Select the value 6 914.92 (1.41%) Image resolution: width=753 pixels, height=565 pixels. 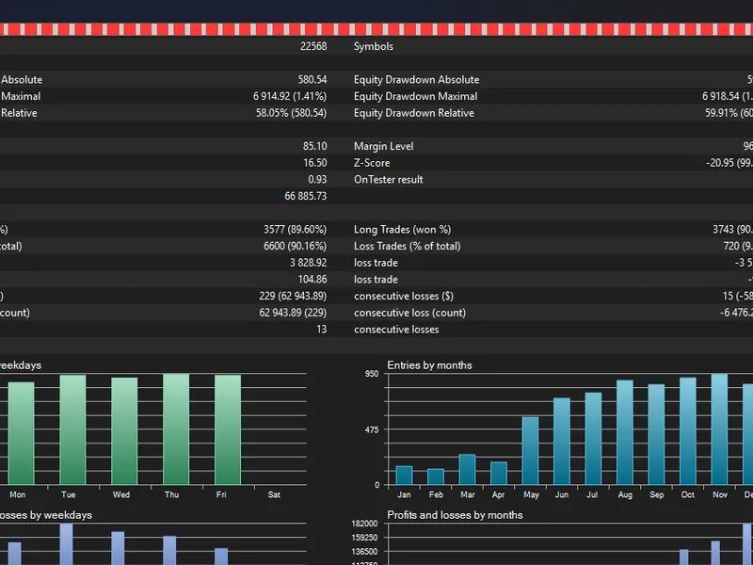tap(290, 97)
